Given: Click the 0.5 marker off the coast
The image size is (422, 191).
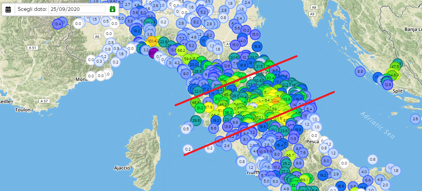Looking at the screenshot, I should click(186, 129).
